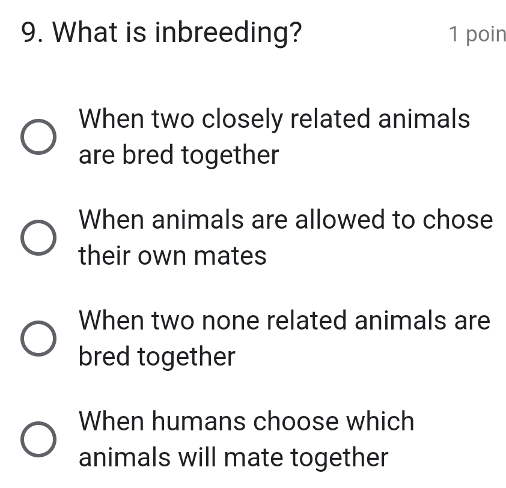Click "bred together" under the third option

pos(157,357)
